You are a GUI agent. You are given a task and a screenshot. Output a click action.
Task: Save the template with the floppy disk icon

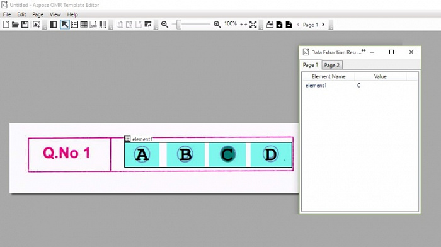click(x=25, y=25)
